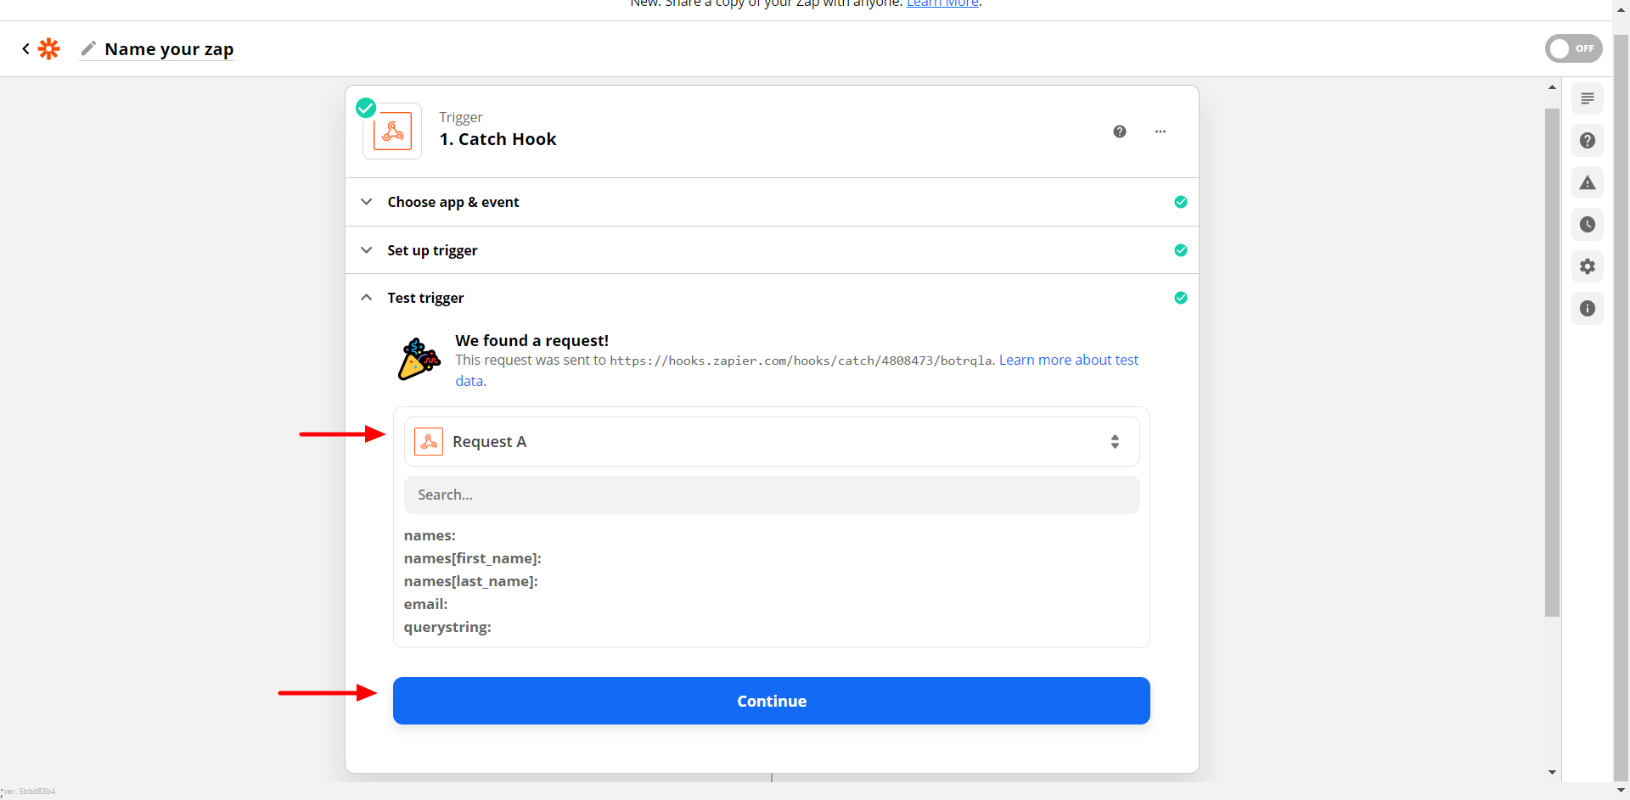1630x800 pixels.
Task: Click green checkmark on 'Choose app & event' row
Action: pos(1180,202)
